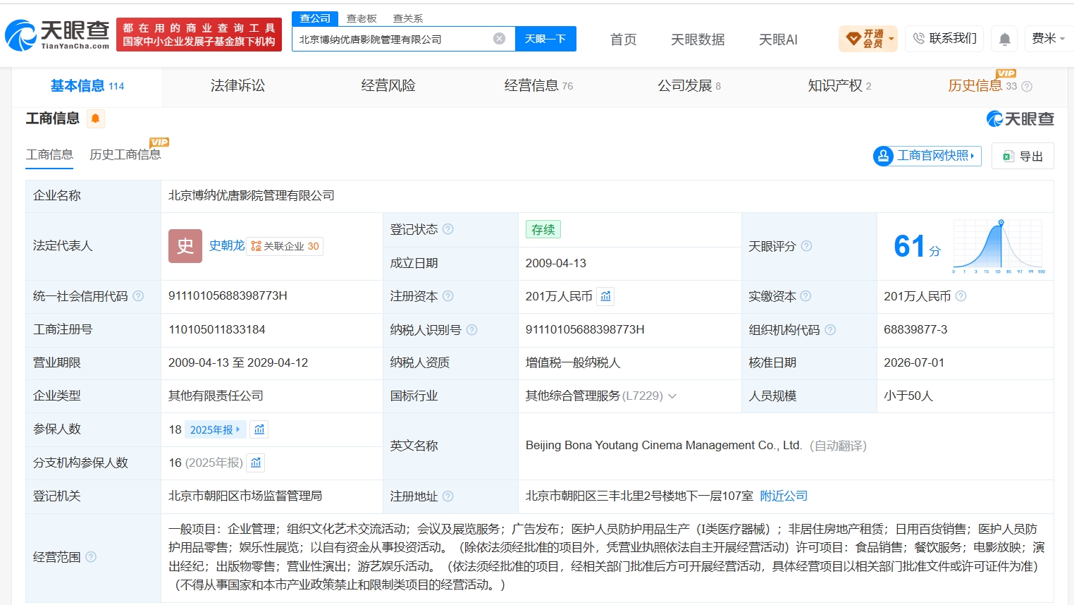Switch to the 经营风险 tab
This screenshot has height=605, width=1074.
pyautogui.click(x=388, y=86)
